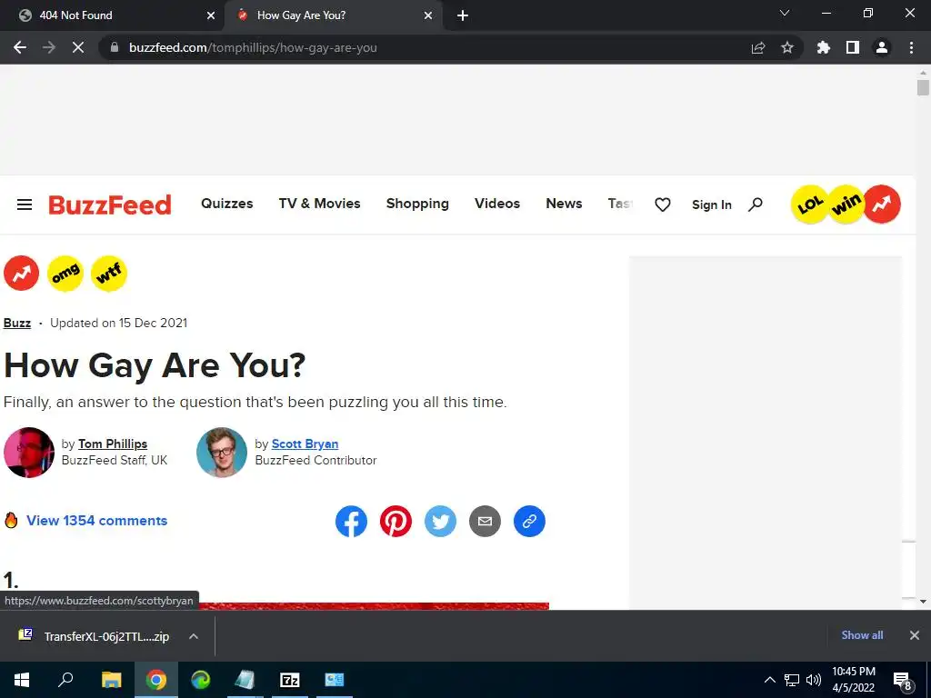Open File Explorer from taskbar

click(111, 680)
